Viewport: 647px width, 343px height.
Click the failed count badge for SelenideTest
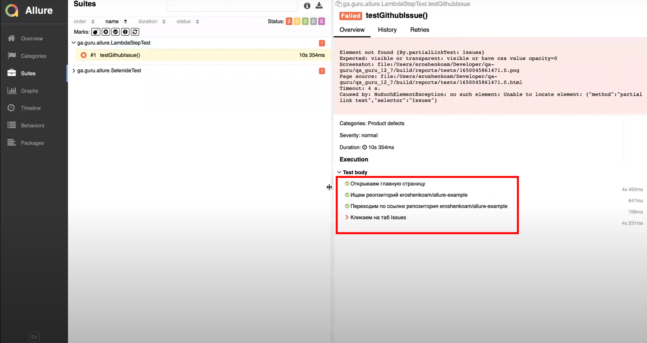coord(322,71)
